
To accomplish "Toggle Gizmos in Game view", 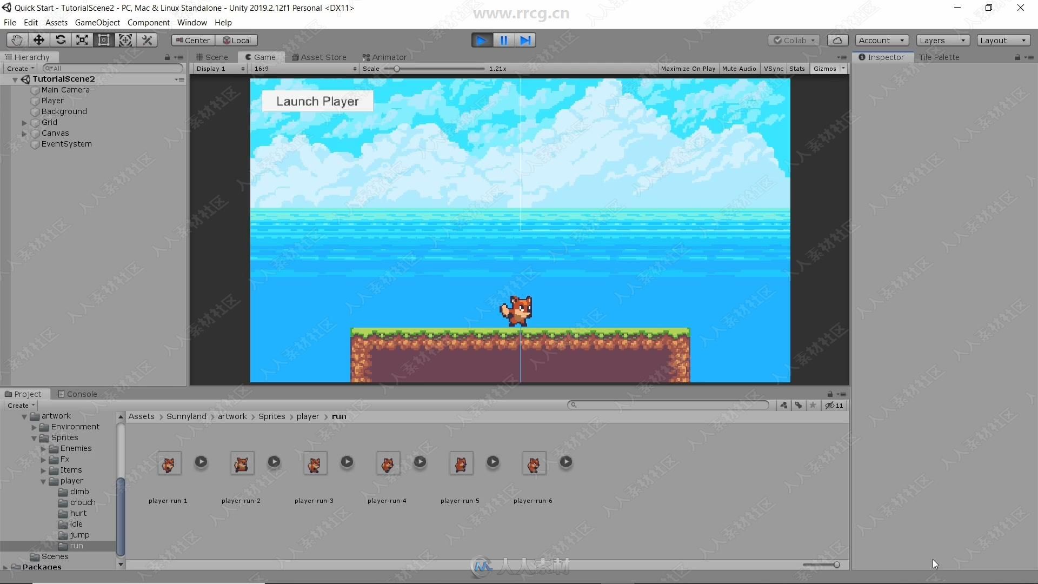I will (824, 69).
